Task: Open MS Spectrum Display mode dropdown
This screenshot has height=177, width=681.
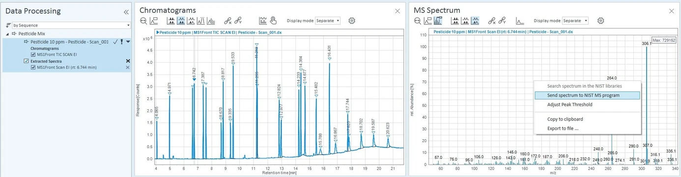Action: coord(576,21)
